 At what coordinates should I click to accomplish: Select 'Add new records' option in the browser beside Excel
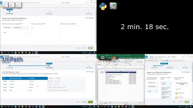[x=166, y=83]
